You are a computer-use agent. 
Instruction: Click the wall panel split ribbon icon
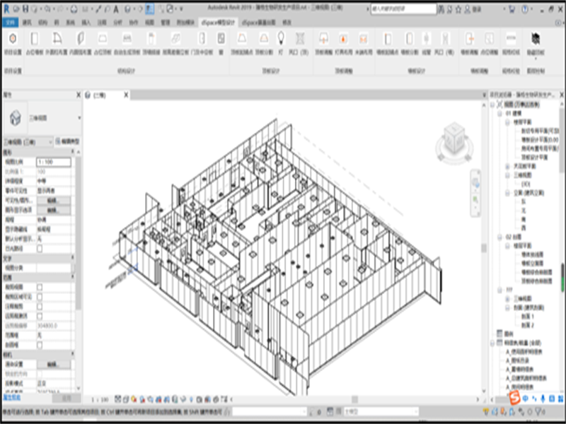(x=410, y=39)
